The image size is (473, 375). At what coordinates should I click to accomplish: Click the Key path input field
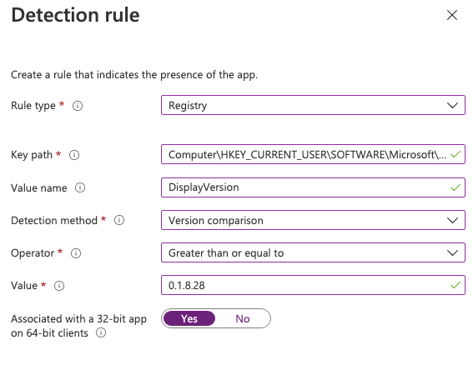click(313, 154)
